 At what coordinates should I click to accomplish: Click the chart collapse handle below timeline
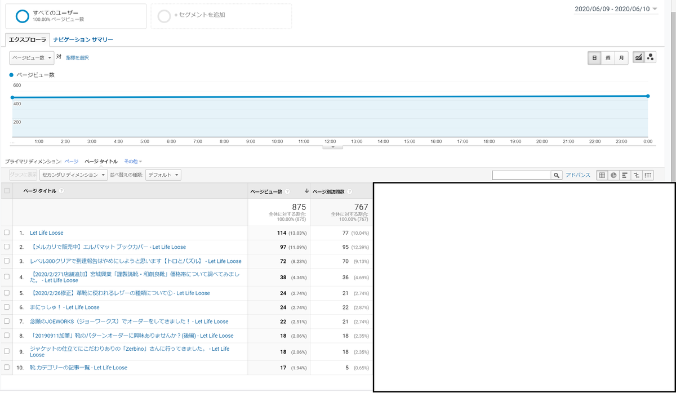pos(333,146)
